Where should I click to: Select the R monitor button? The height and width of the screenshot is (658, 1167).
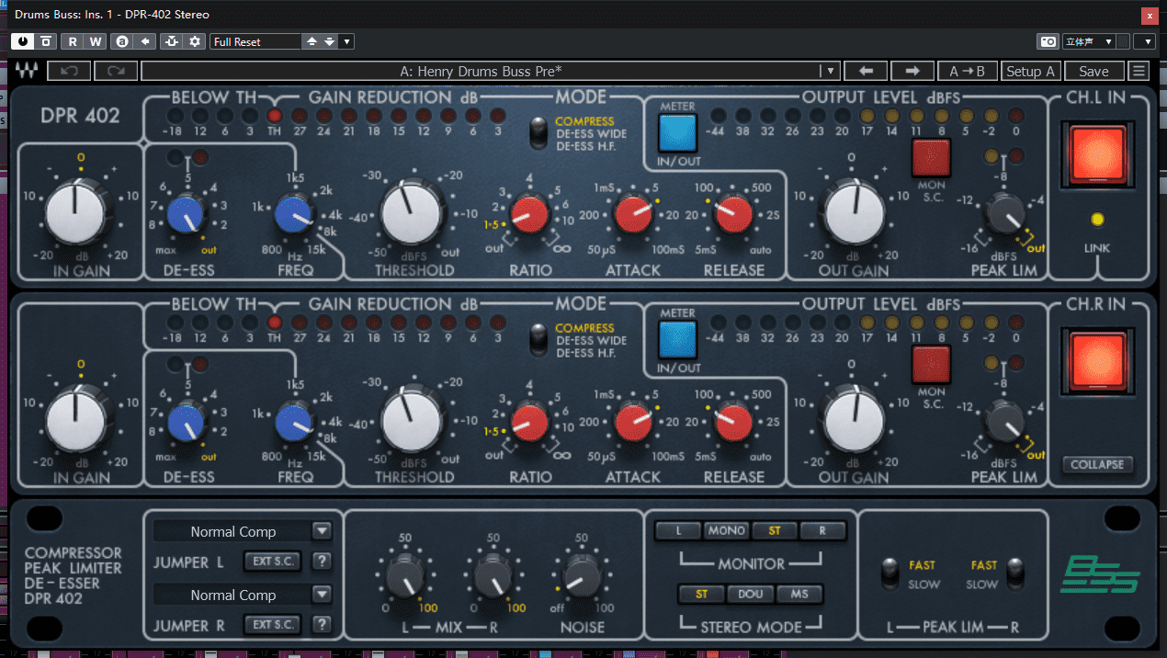tap(822, 530)
